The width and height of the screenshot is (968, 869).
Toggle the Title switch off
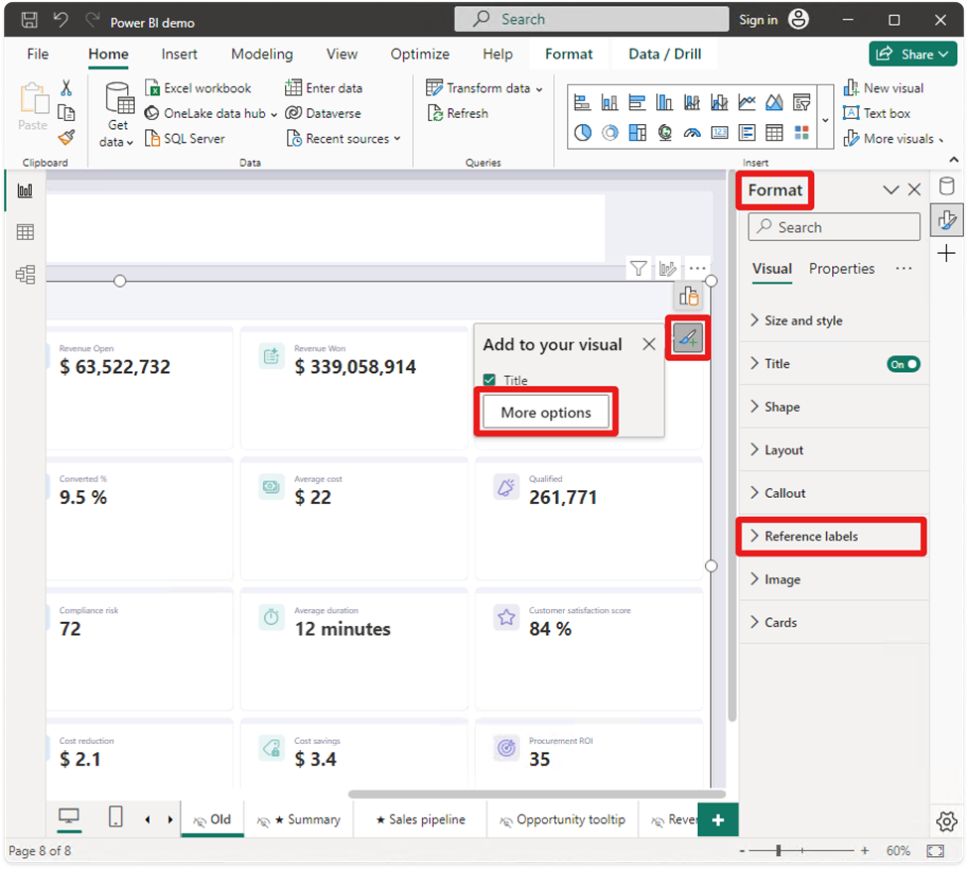coord(903,364)
